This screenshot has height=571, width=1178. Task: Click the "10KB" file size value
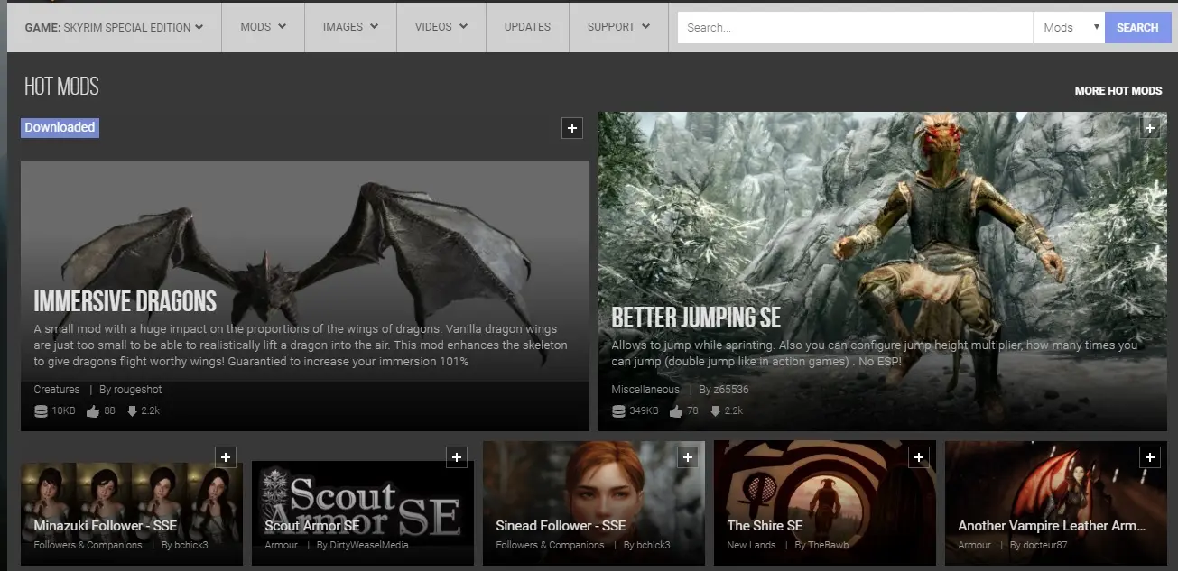pyautogui.click(x=63, y=411)
